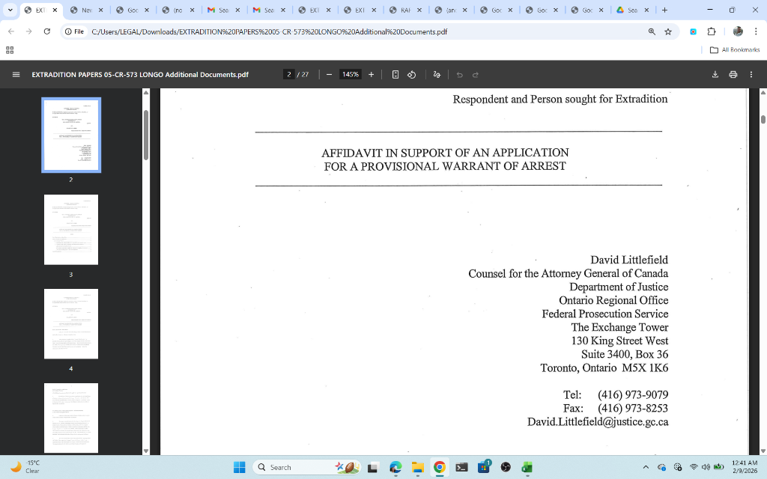Expand the tab search dropdown arrow

[x=10, y=10]
